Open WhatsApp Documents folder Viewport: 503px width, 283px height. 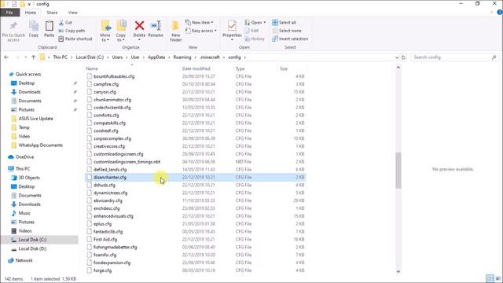tap(40, 145)
